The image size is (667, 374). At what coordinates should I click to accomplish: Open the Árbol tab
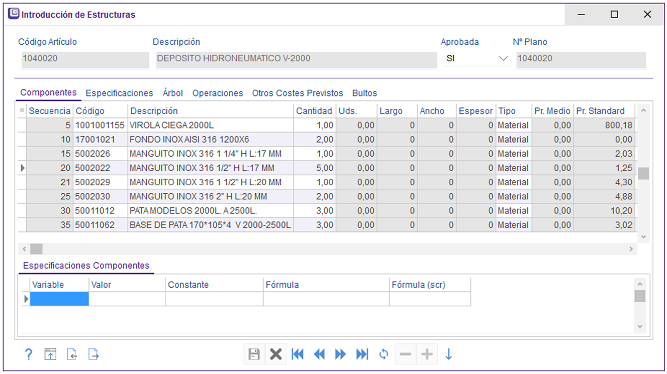(x=172, y=93)
